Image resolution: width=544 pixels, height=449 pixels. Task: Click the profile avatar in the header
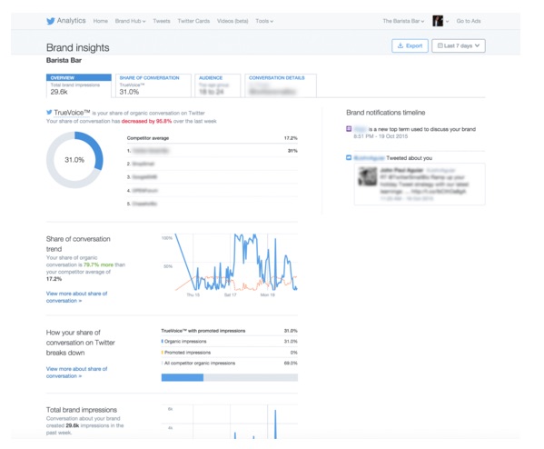[x=438, y=21]
